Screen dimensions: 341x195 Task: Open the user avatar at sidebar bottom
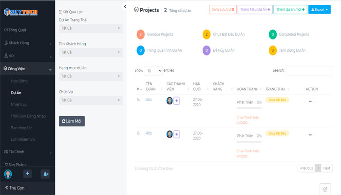click(8, 174)
